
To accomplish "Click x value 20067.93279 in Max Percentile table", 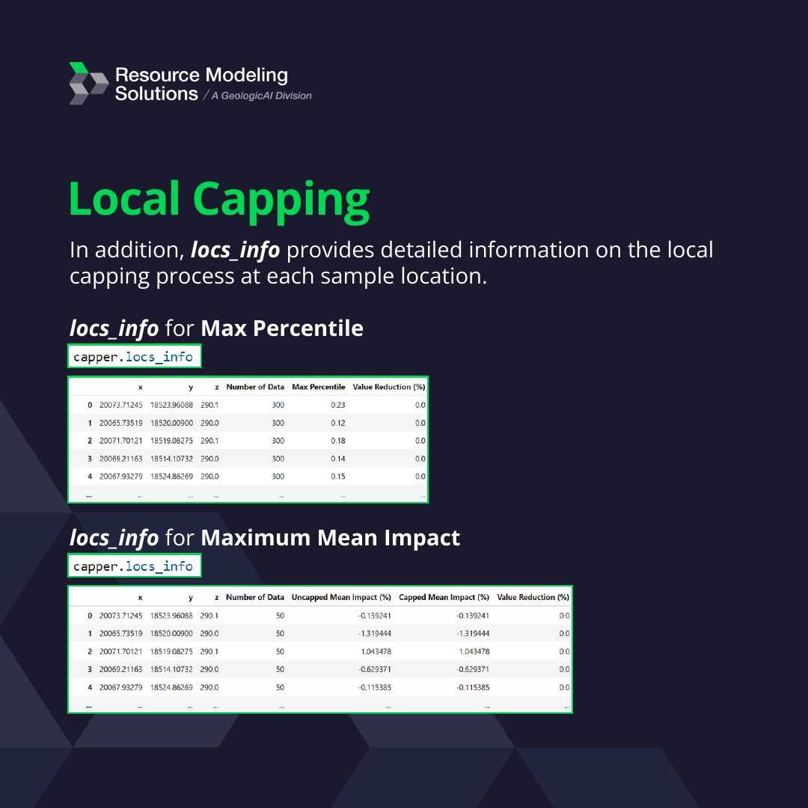I will click(x=120, y=477).
